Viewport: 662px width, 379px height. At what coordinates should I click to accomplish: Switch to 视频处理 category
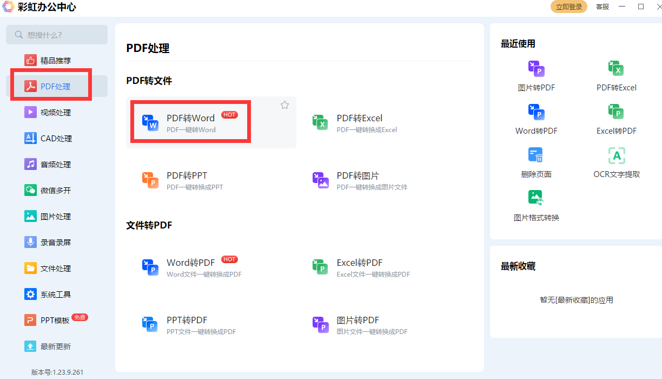[57, 112]
